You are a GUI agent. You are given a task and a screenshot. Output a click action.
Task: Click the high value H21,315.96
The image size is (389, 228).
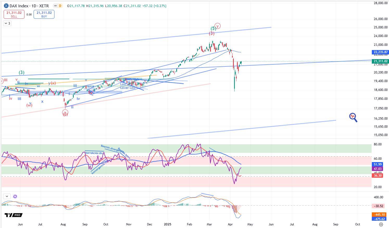coord(95,6)
